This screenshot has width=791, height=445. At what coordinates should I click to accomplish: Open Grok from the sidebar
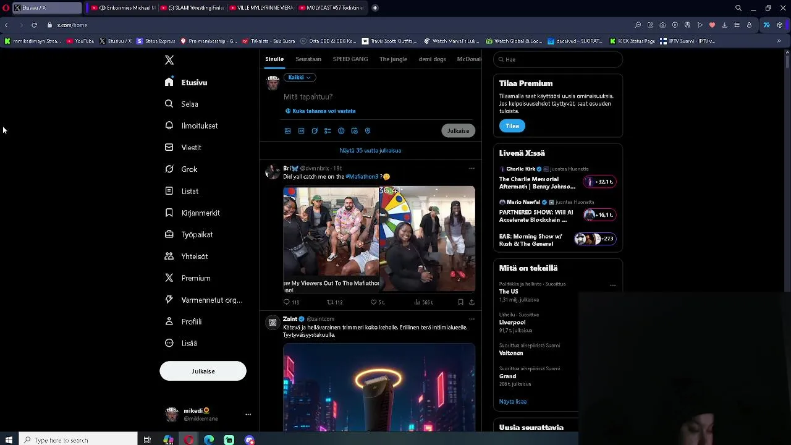coord(181,169)
